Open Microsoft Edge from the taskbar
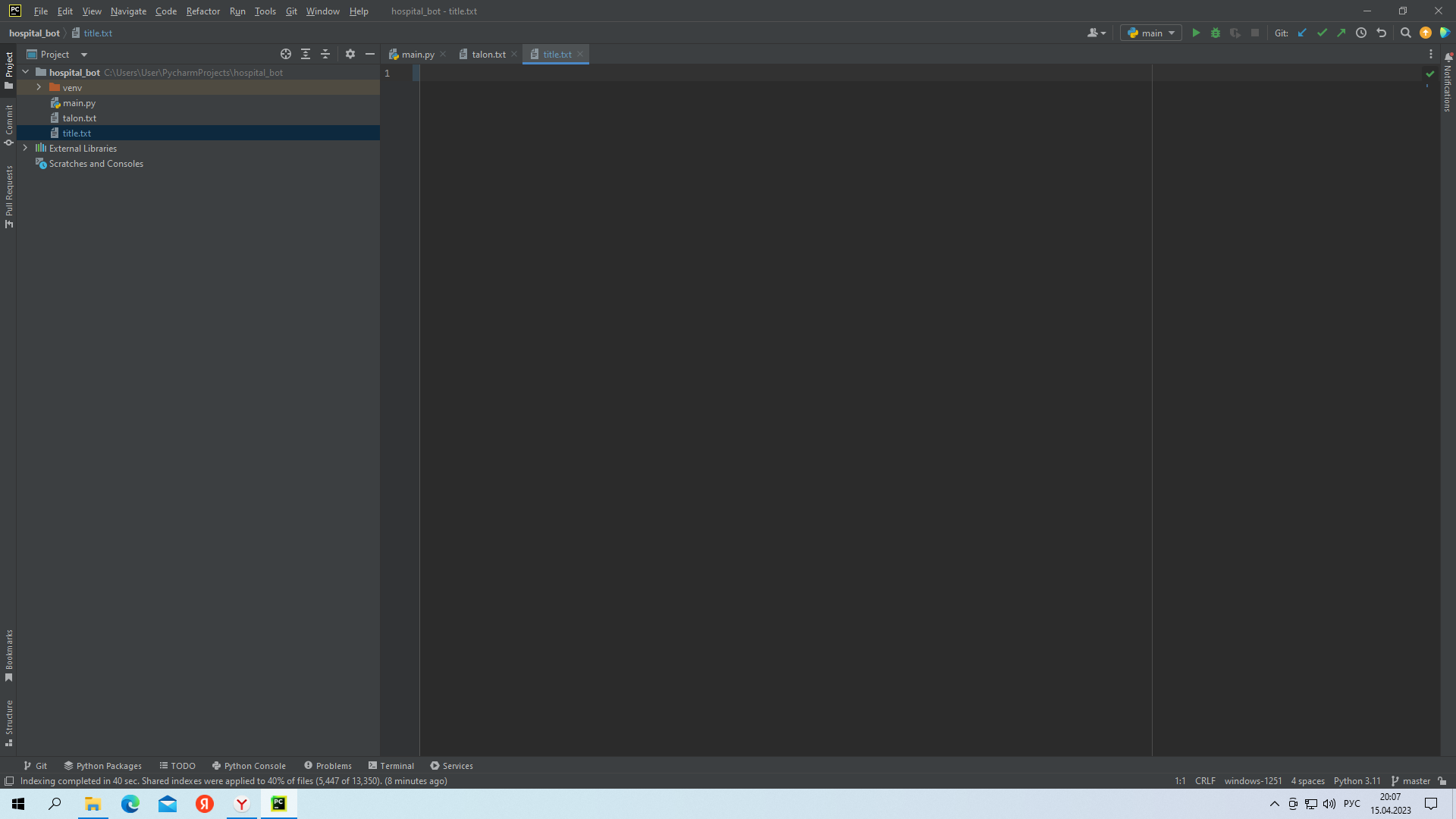This screenshot has width=1456, height=819. 130,804
